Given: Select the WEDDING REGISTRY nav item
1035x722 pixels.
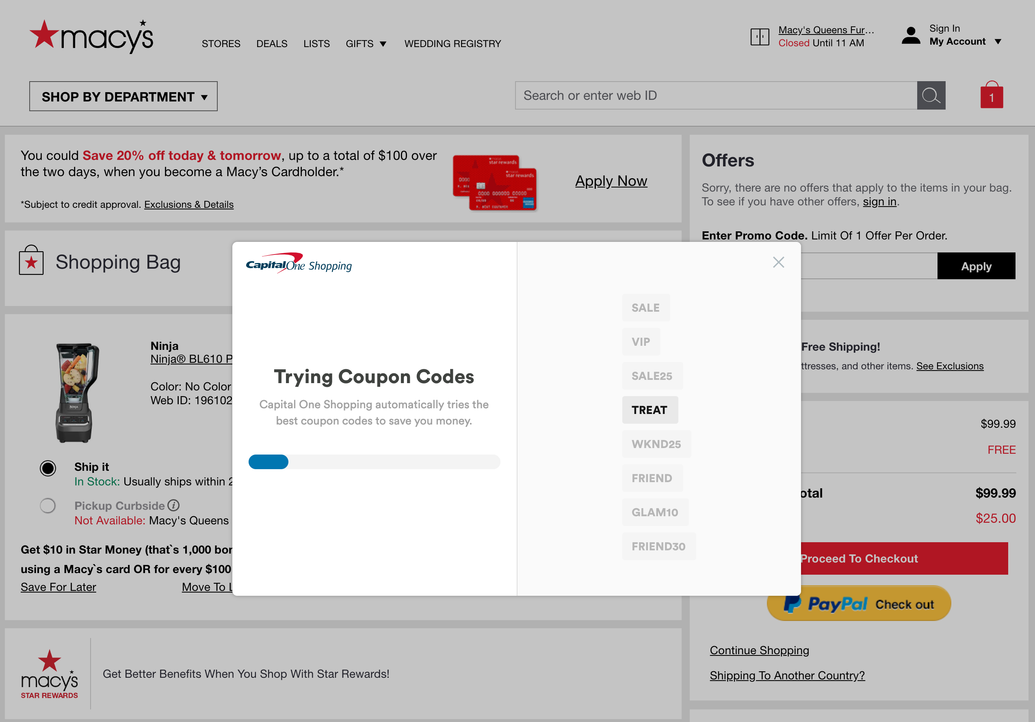Looking at the screenshot, I should 453,43.
